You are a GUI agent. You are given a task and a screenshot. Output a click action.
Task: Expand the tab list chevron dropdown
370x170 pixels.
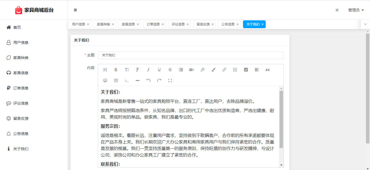tap(365, 24)
